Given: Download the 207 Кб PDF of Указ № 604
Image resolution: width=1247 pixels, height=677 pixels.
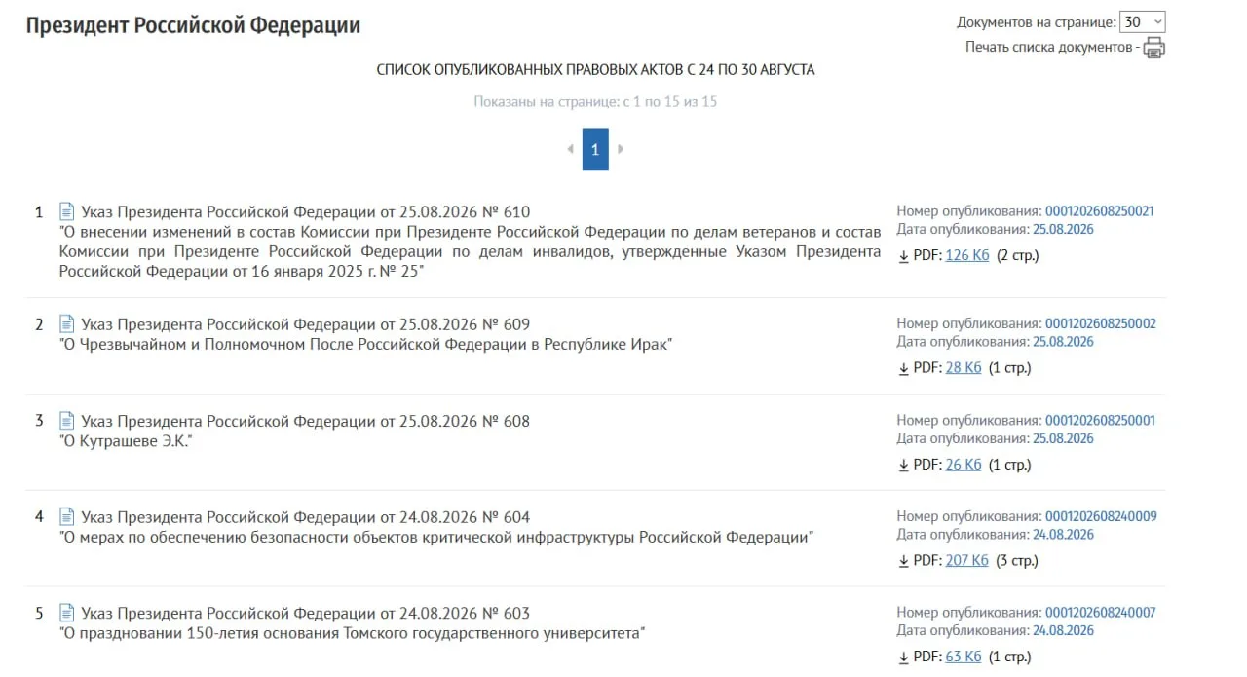Looking at the screenshot, I should click(967, 561).
